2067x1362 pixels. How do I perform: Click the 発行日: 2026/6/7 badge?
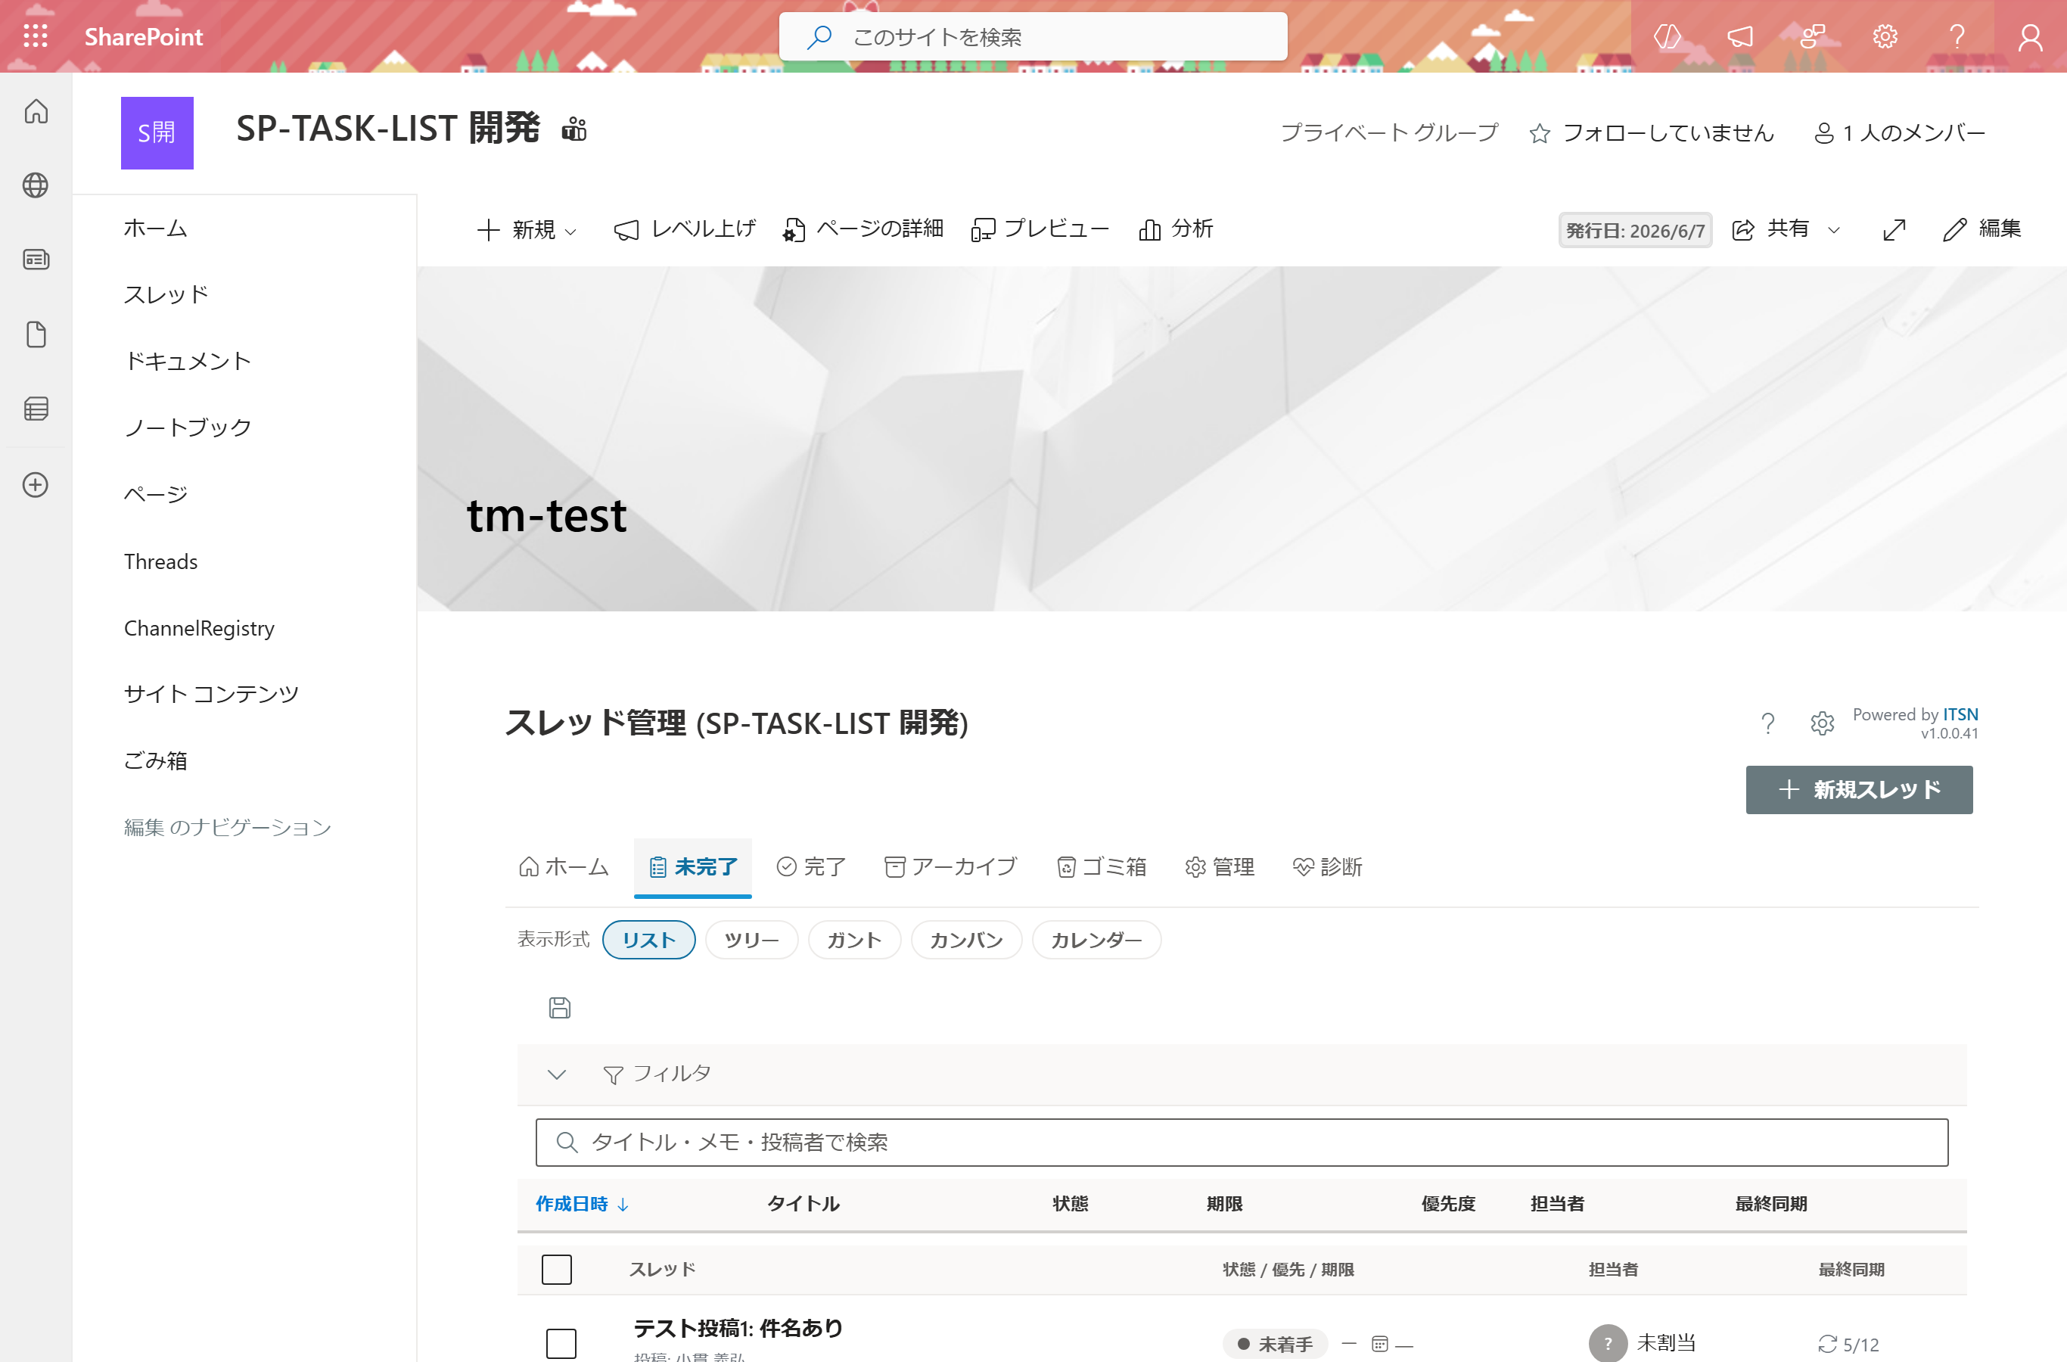click(x=1634, y=230)
